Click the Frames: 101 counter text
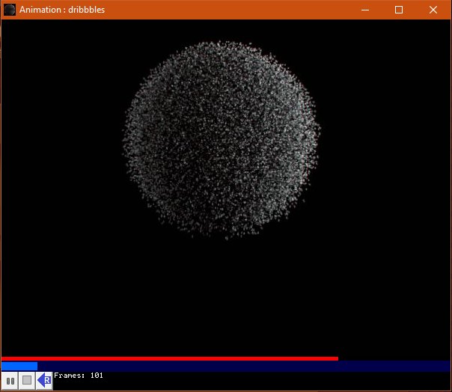The image size is (452, 392). [x=79, y=376]
